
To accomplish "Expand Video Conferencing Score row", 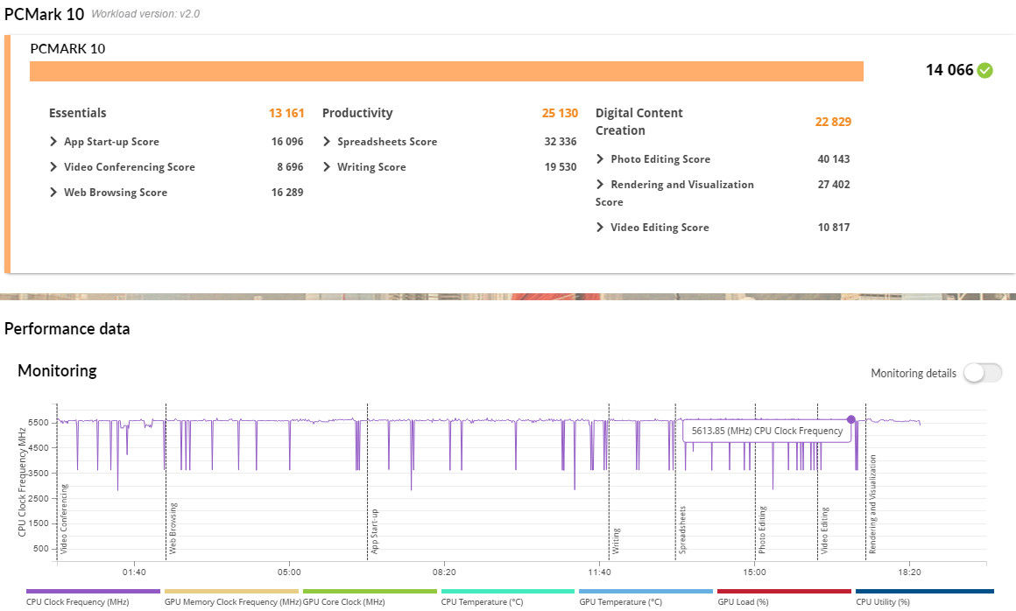I will pyautogui.click(x=54, y=167).
